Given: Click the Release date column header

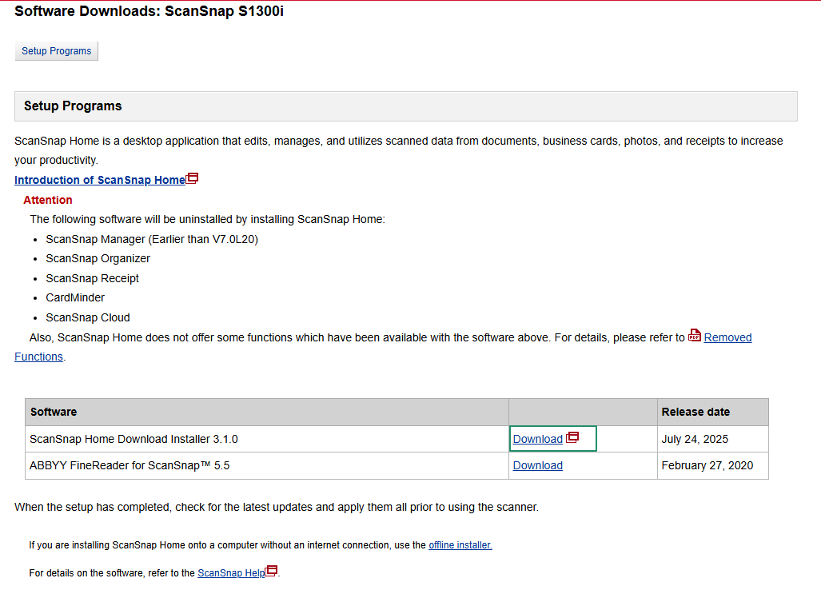Looking at the screenshot, I should click(x=695, y=412).
